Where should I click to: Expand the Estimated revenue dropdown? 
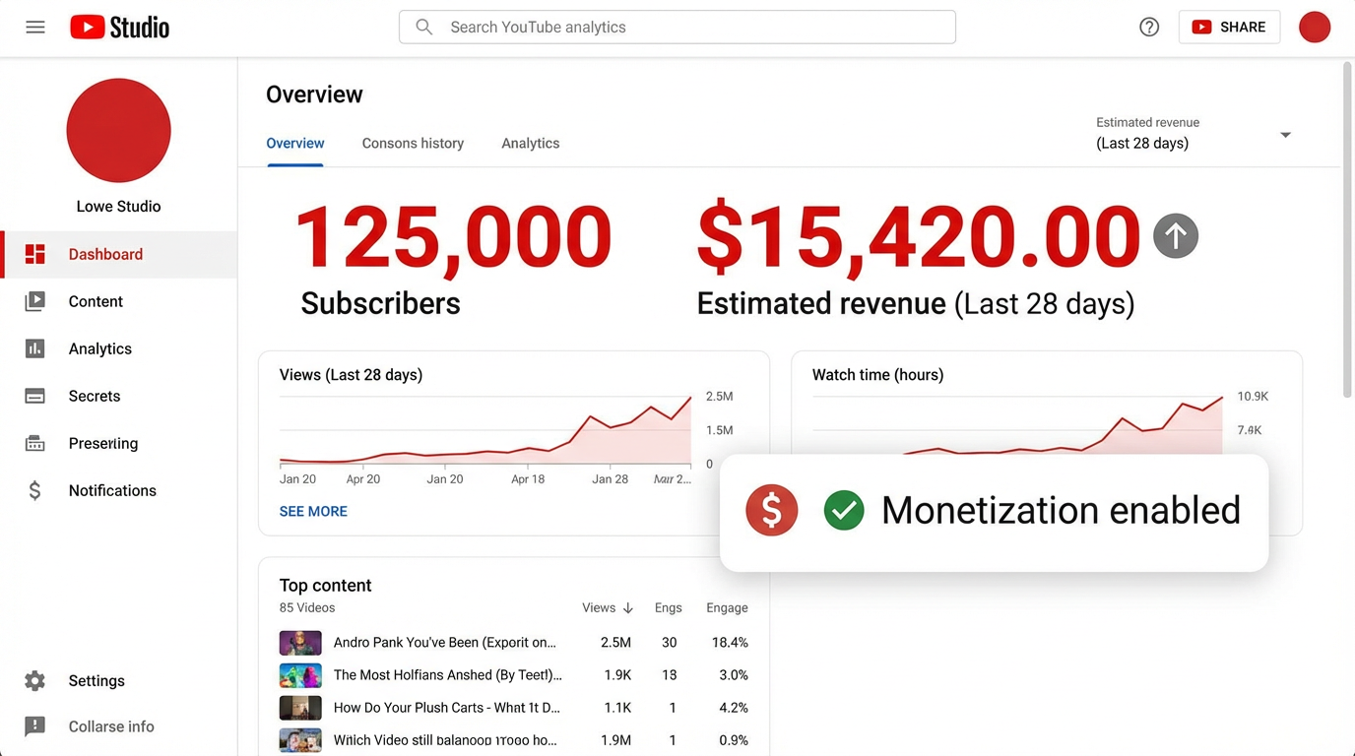pos(1285,134)
